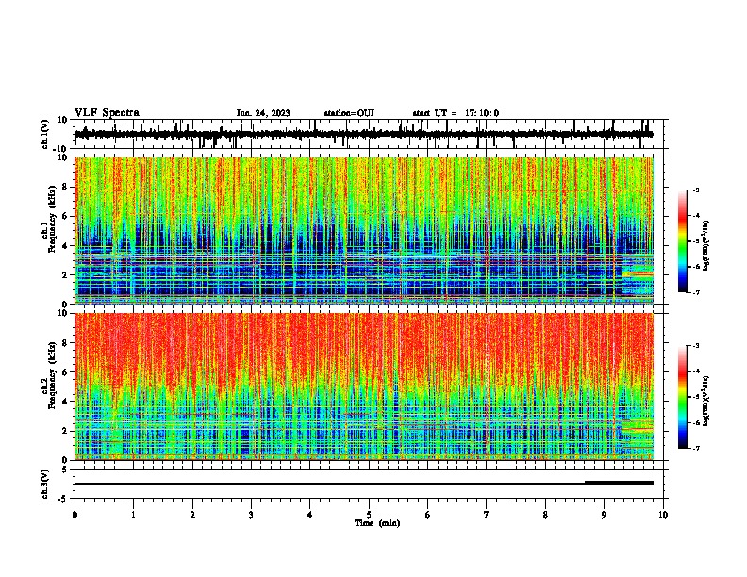Click the "4" tick on the time axis
Screen dimensions: 747x577
point(310,515)
